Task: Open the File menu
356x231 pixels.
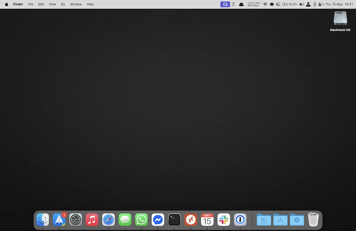Action: (x=31, y=4)
